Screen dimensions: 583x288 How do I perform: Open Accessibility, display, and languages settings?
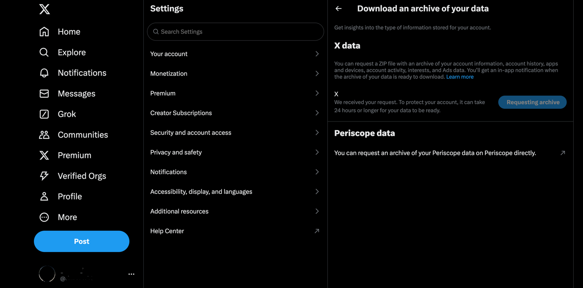pos(235,192)
